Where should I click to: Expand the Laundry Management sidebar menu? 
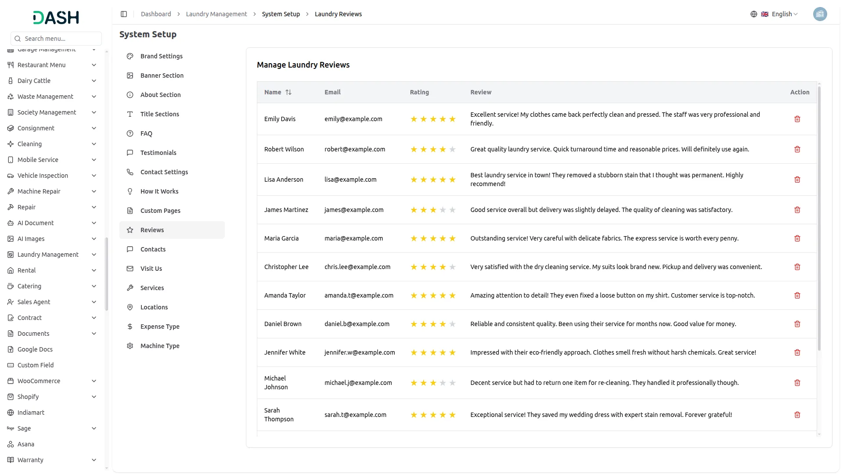[x=52, y=255]
